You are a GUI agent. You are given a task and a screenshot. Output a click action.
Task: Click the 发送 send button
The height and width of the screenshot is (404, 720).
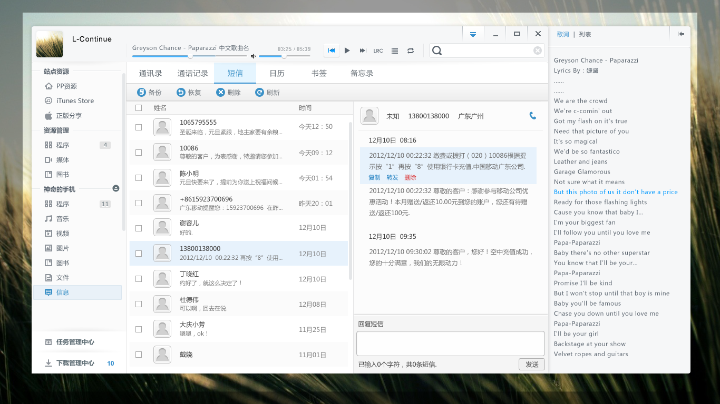coord(532,365)
